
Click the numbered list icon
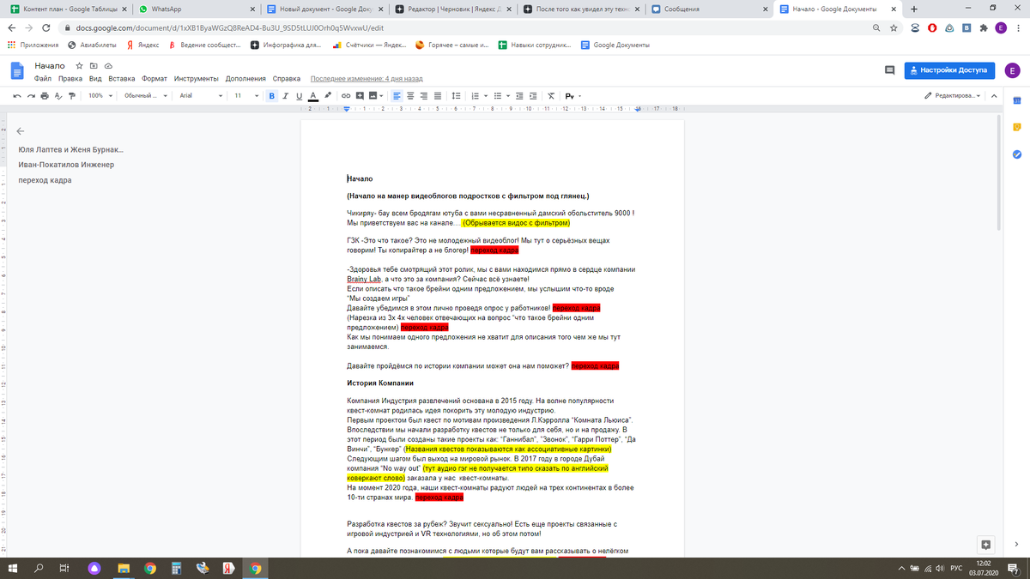(x=474, y=95)
